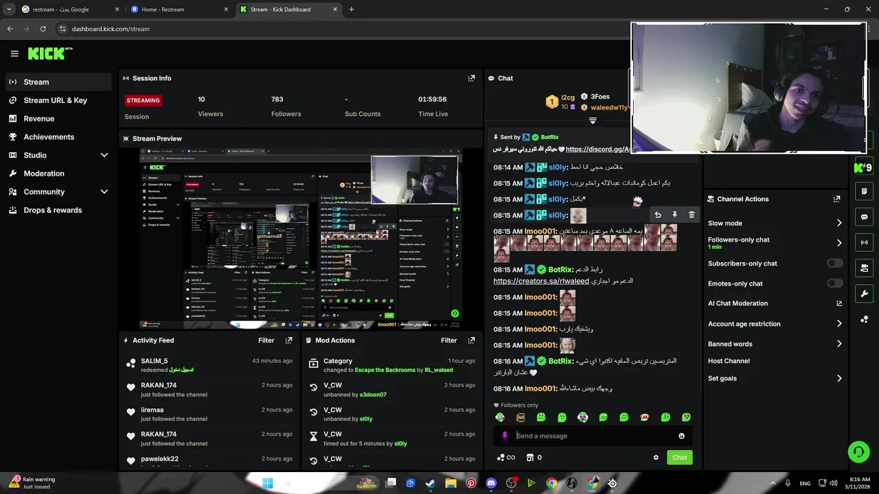Click Host Channel action

tap(729, 361)
